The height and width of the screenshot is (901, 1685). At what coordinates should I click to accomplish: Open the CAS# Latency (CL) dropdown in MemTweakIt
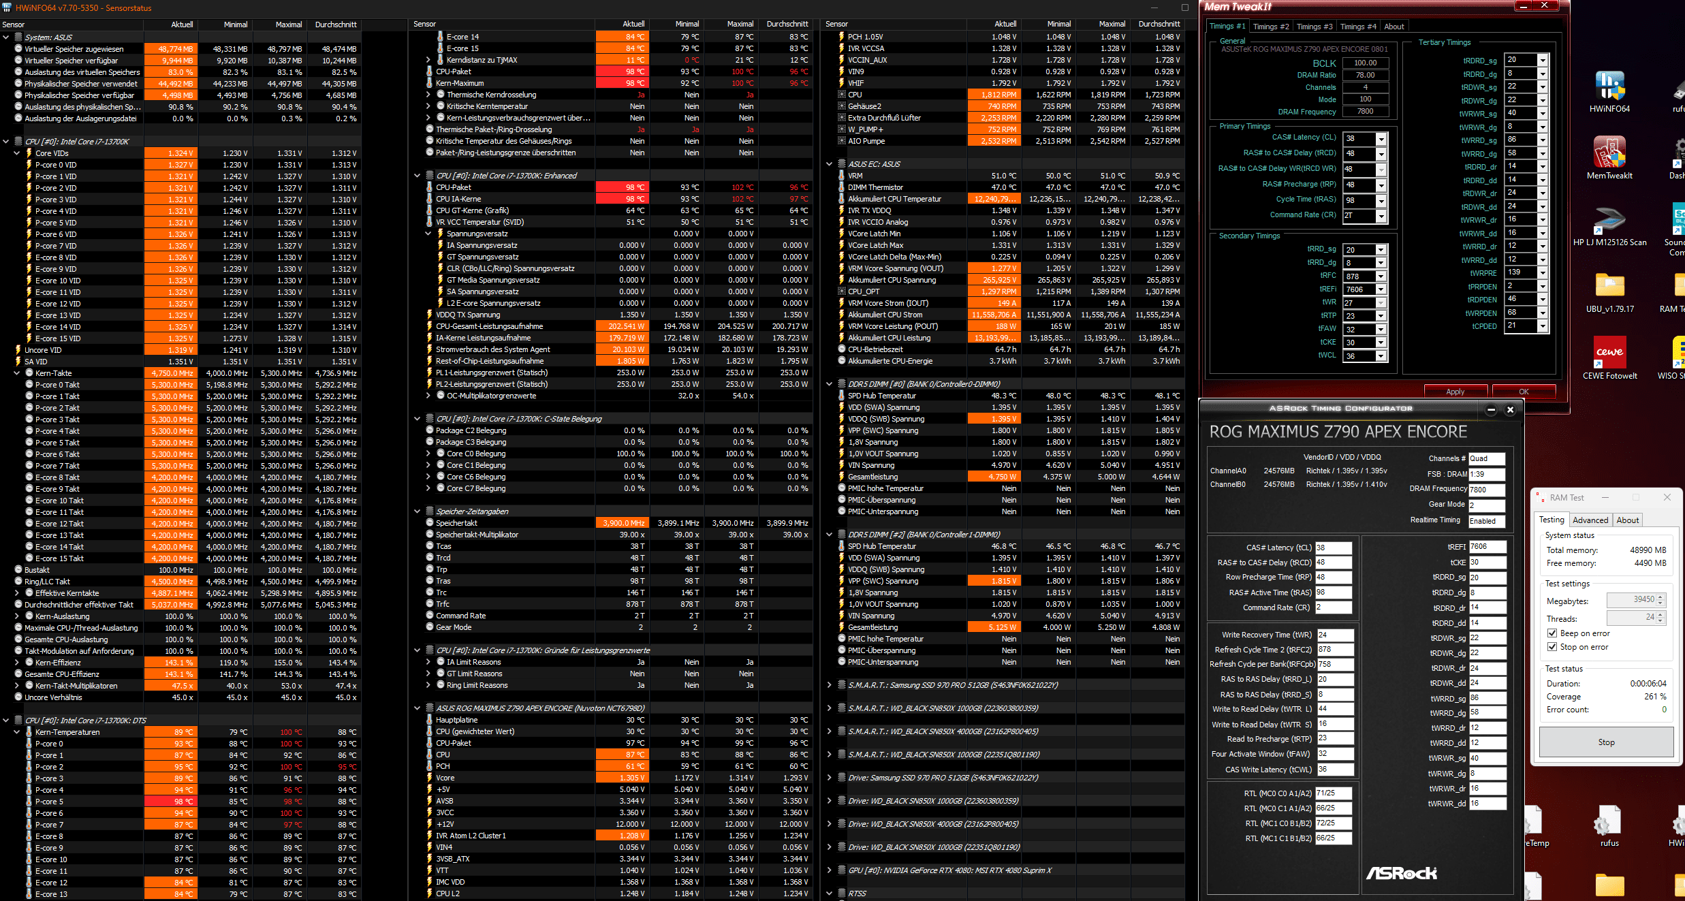tap(1381, 139)
